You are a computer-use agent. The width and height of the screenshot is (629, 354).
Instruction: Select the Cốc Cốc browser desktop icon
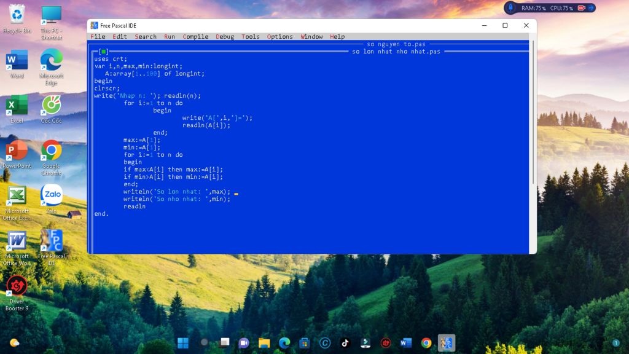(x=52, y=109)
